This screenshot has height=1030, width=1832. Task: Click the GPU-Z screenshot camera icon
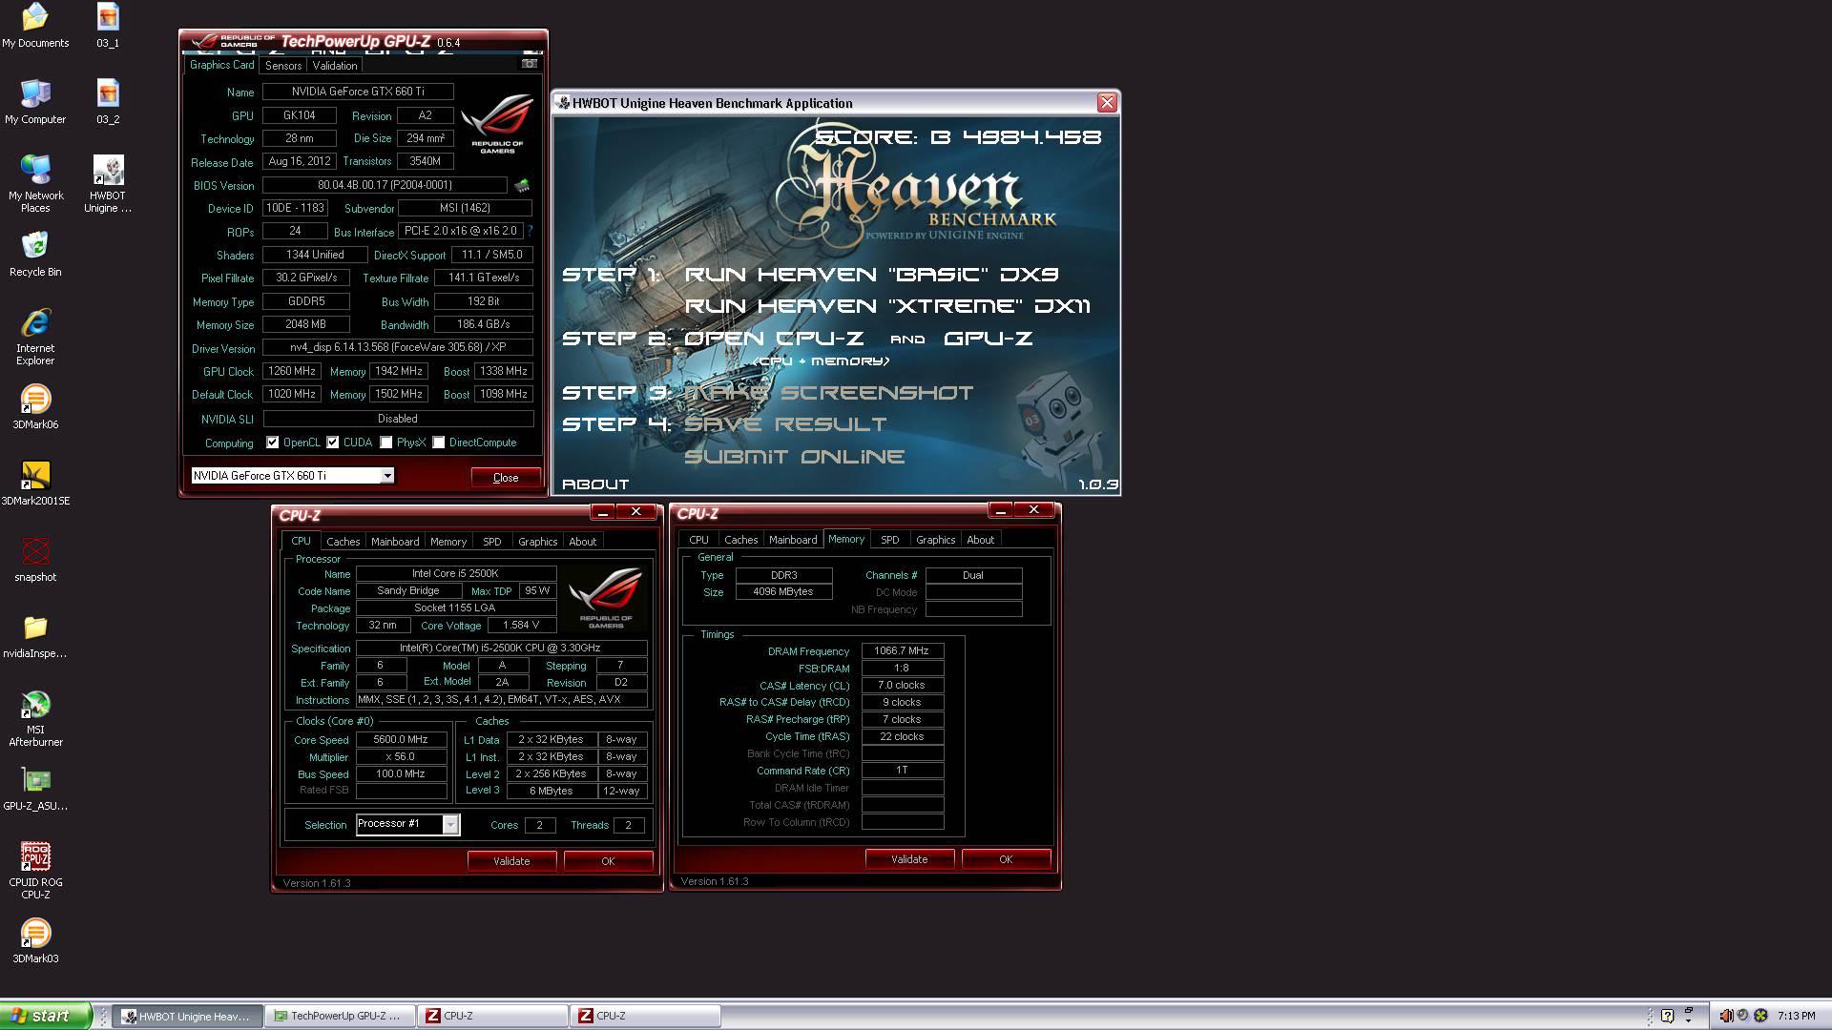click(529, 64)
